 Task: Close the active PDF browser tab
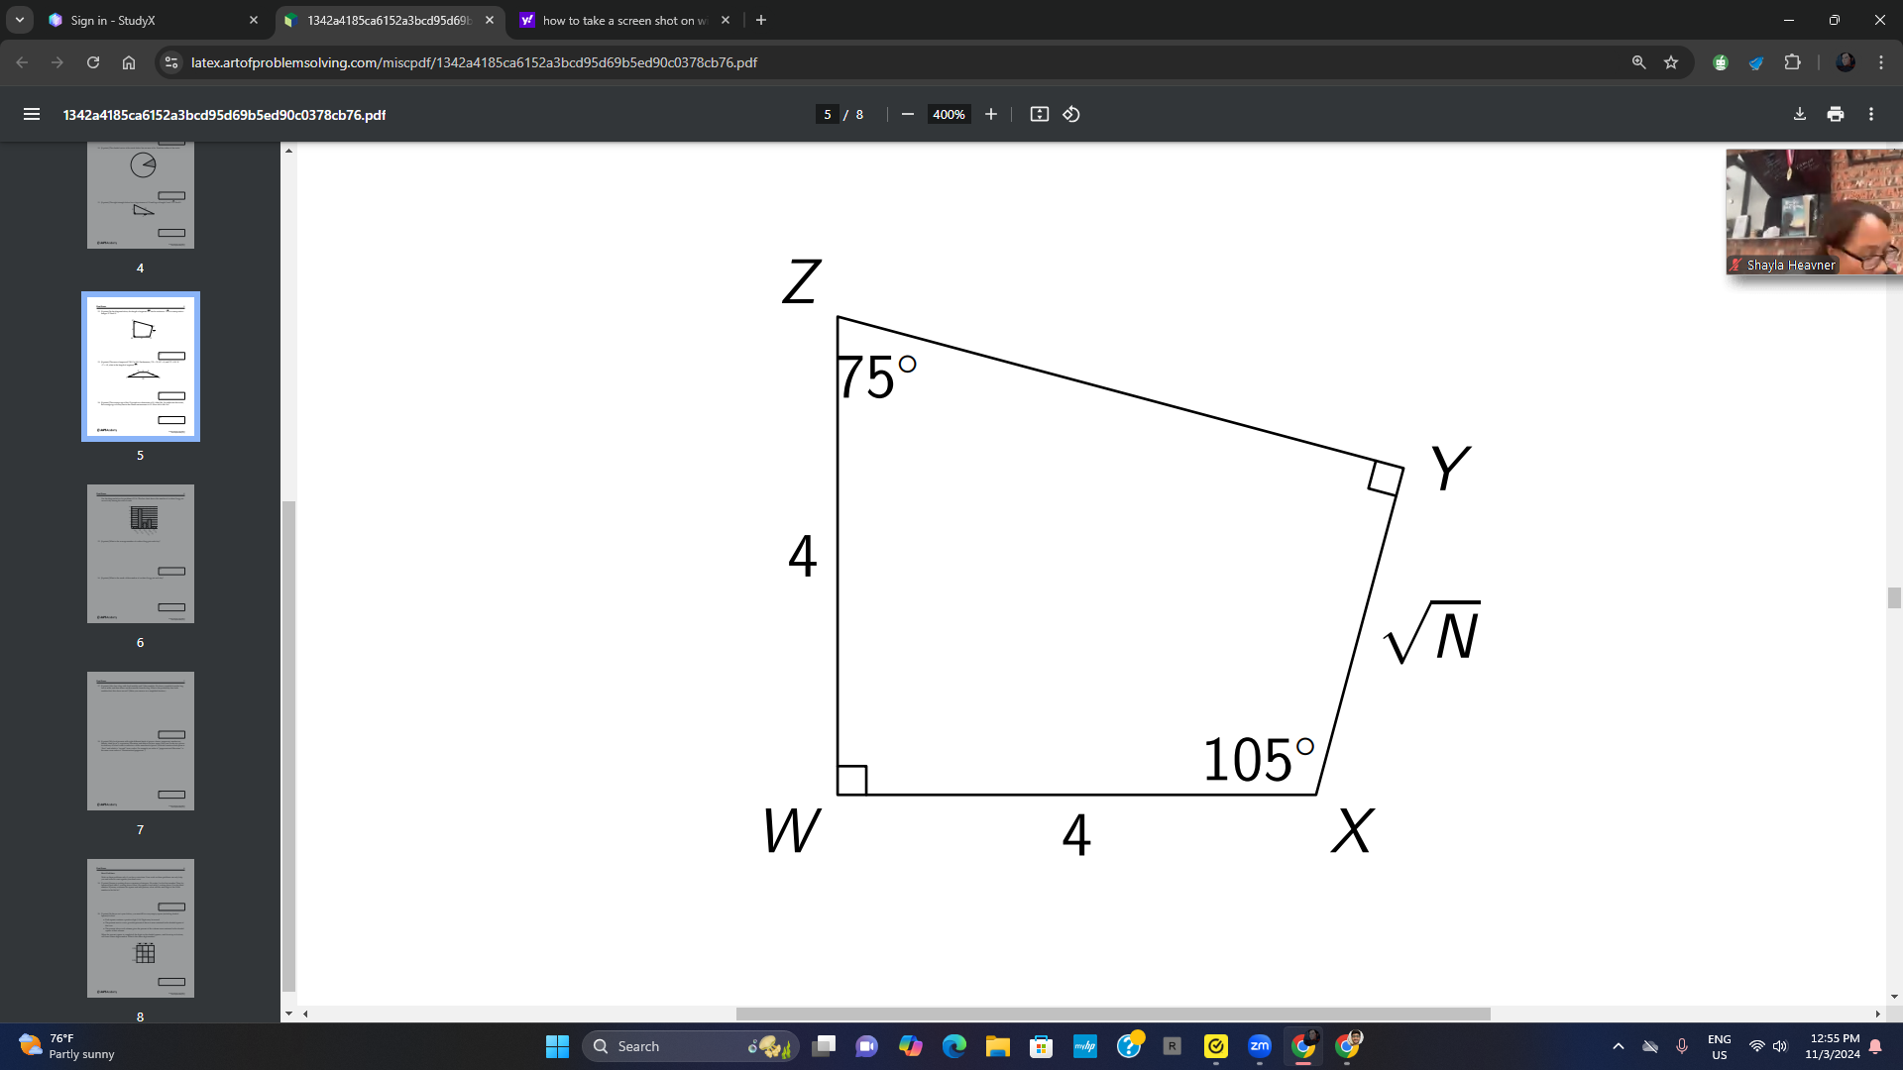click(490, 20)
